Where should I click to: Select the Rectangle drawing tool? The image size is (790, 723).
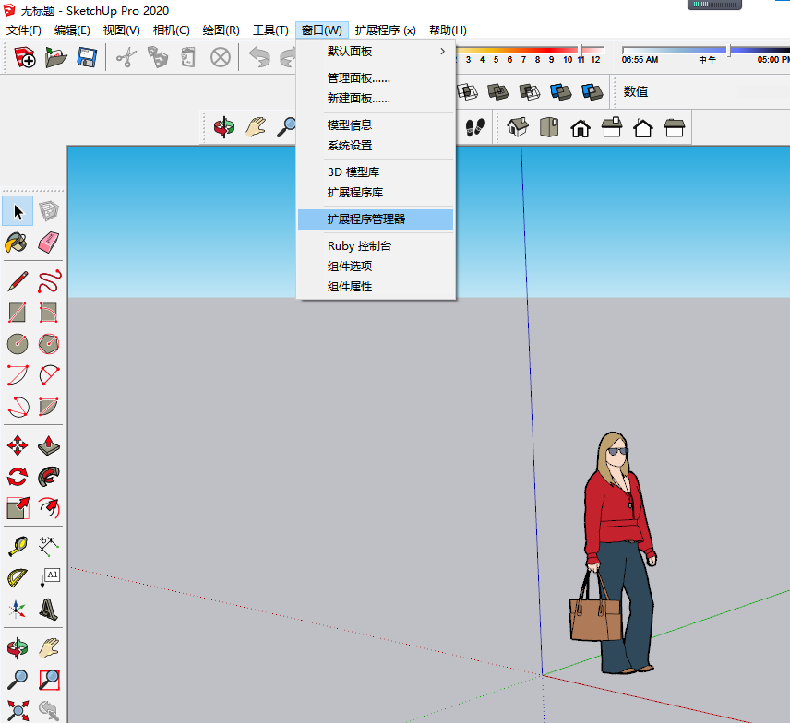pyautogui.click(x=17, y=313)
